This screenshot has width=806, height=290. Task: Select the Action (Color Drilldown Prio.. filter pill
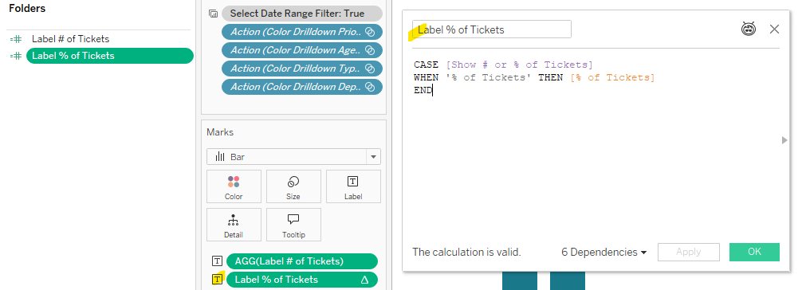click(x=302, y=32)
